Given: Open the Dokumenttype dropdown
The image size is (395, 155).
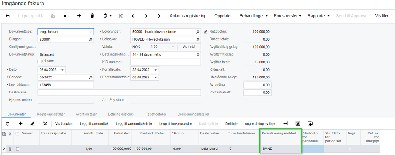Looking at the screenshot, I should pyautogui.click(x=91, y=32).
